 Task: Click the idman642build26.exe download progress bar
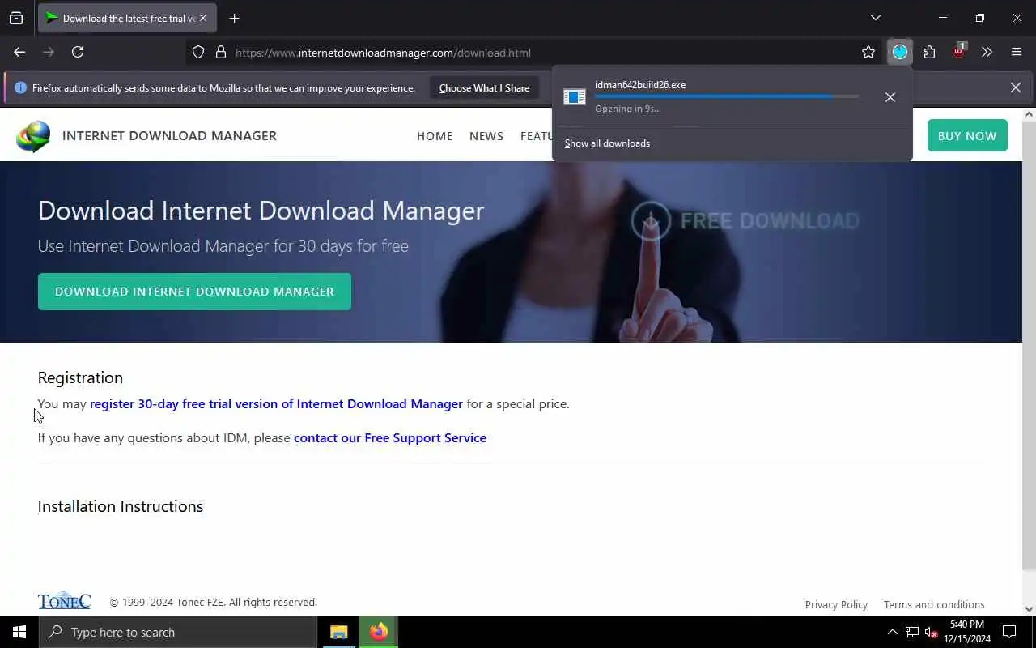(x=727, y=96)
